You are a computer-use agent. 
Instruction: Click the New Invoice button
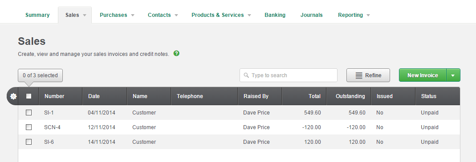(423, 75)
